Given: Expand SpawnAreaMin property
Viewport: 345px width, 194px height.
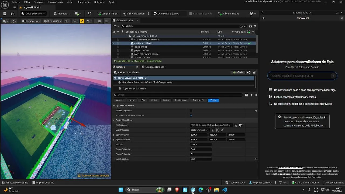Looking at the screenshot, I should [114, 135].
